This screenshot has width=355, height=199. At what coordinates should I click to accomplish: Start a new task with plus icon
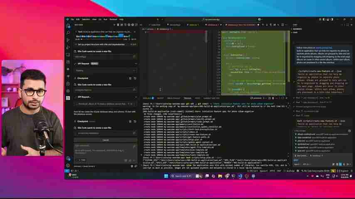[114, 25]
